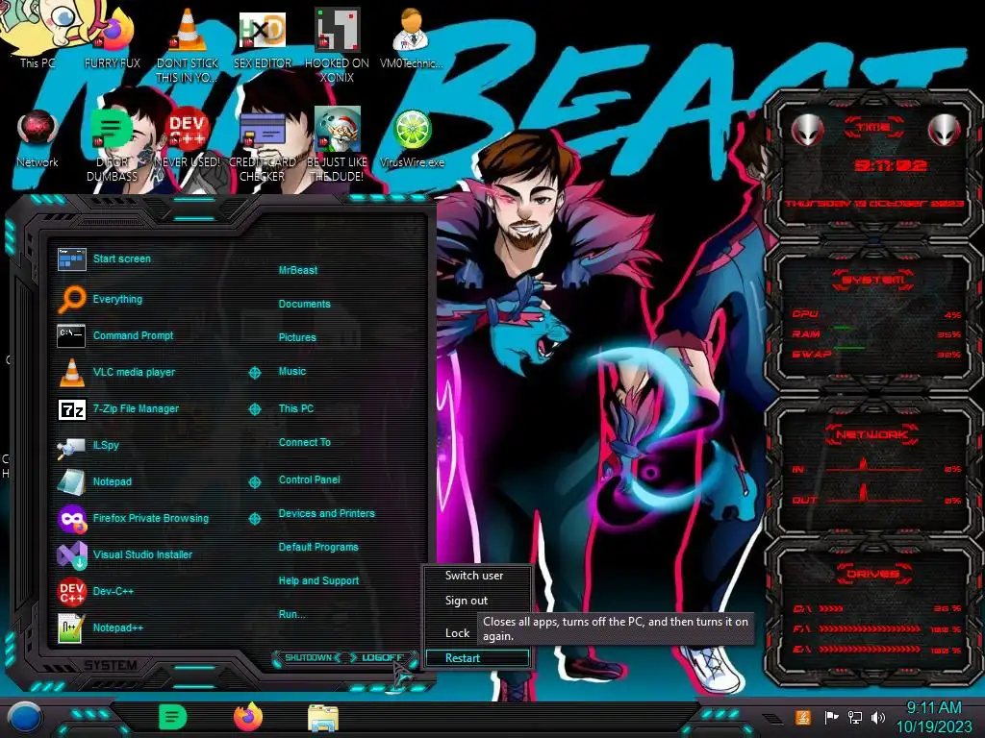Launch VLC media player from start menu
Image resolution: width=985 pixels, height=738 pixels.
(116, 372)
